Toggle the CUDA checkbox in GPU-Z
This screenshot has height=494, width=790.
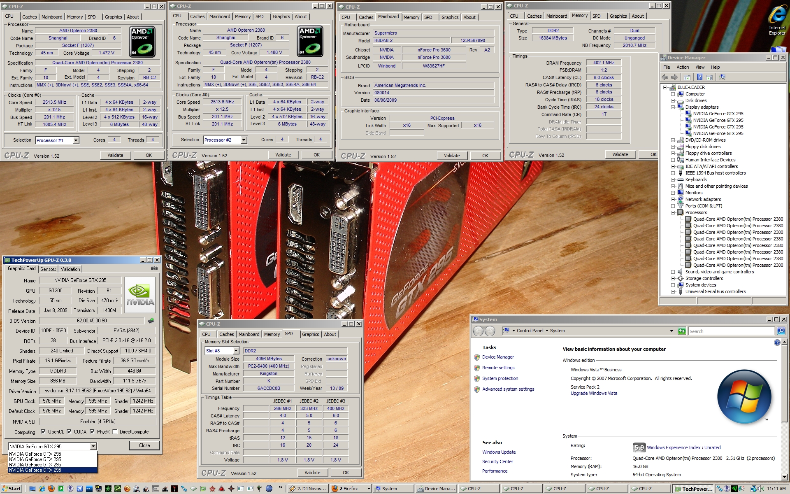click(69, 432)
